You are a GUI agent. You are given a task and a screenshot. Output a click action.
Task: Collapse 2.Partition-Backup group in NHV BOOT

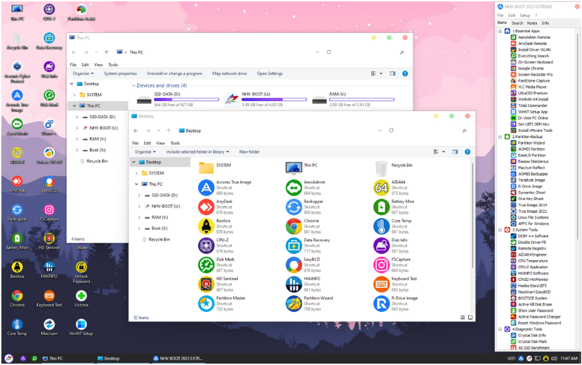coord(500,136)
